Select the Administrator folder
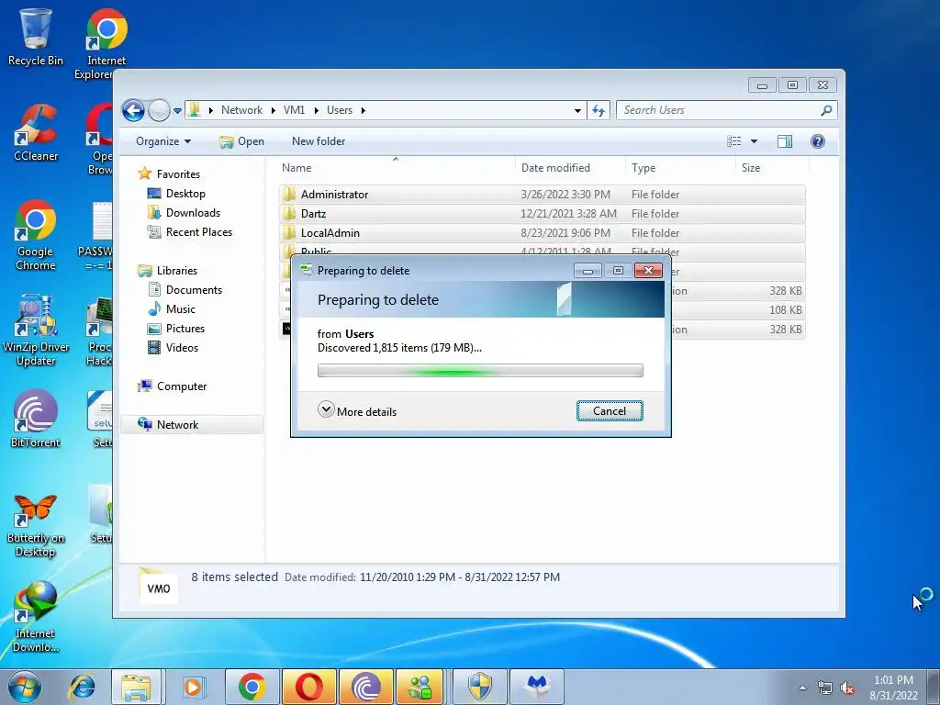 pos(542,195)
